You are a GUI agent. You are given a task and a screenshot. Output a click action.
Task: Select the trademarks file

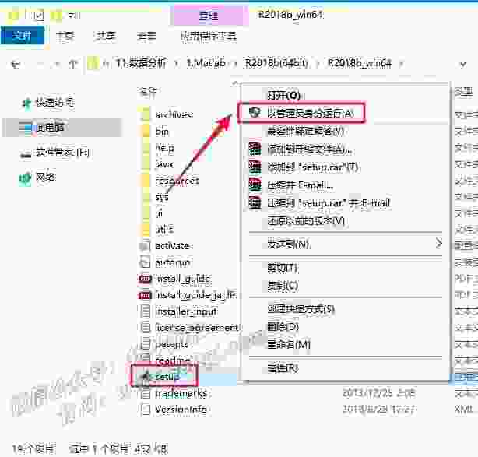pos(181,394)
